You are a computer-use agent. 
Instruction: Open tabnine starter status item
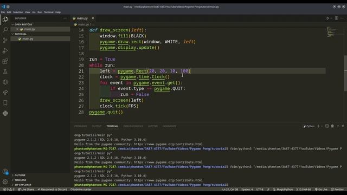[x=81, y=189]
